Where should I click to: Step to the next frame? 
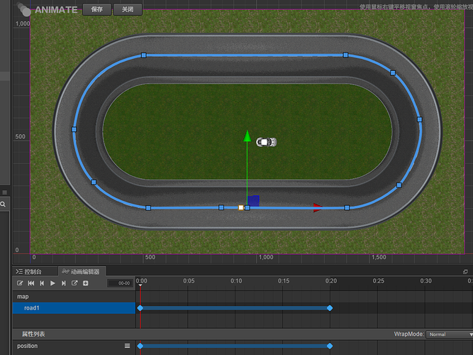click(64, 283)
